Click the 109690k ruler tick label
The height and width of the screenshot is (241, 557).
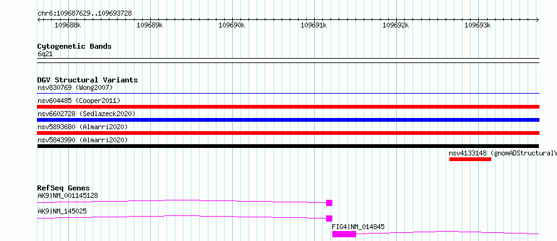[232, 25]
